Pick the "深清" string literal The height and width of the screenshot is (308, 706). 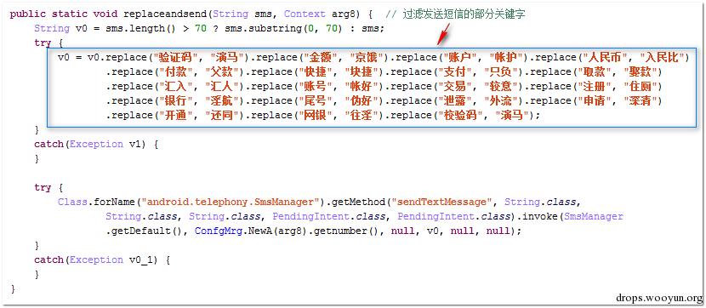tap(641, 100)
